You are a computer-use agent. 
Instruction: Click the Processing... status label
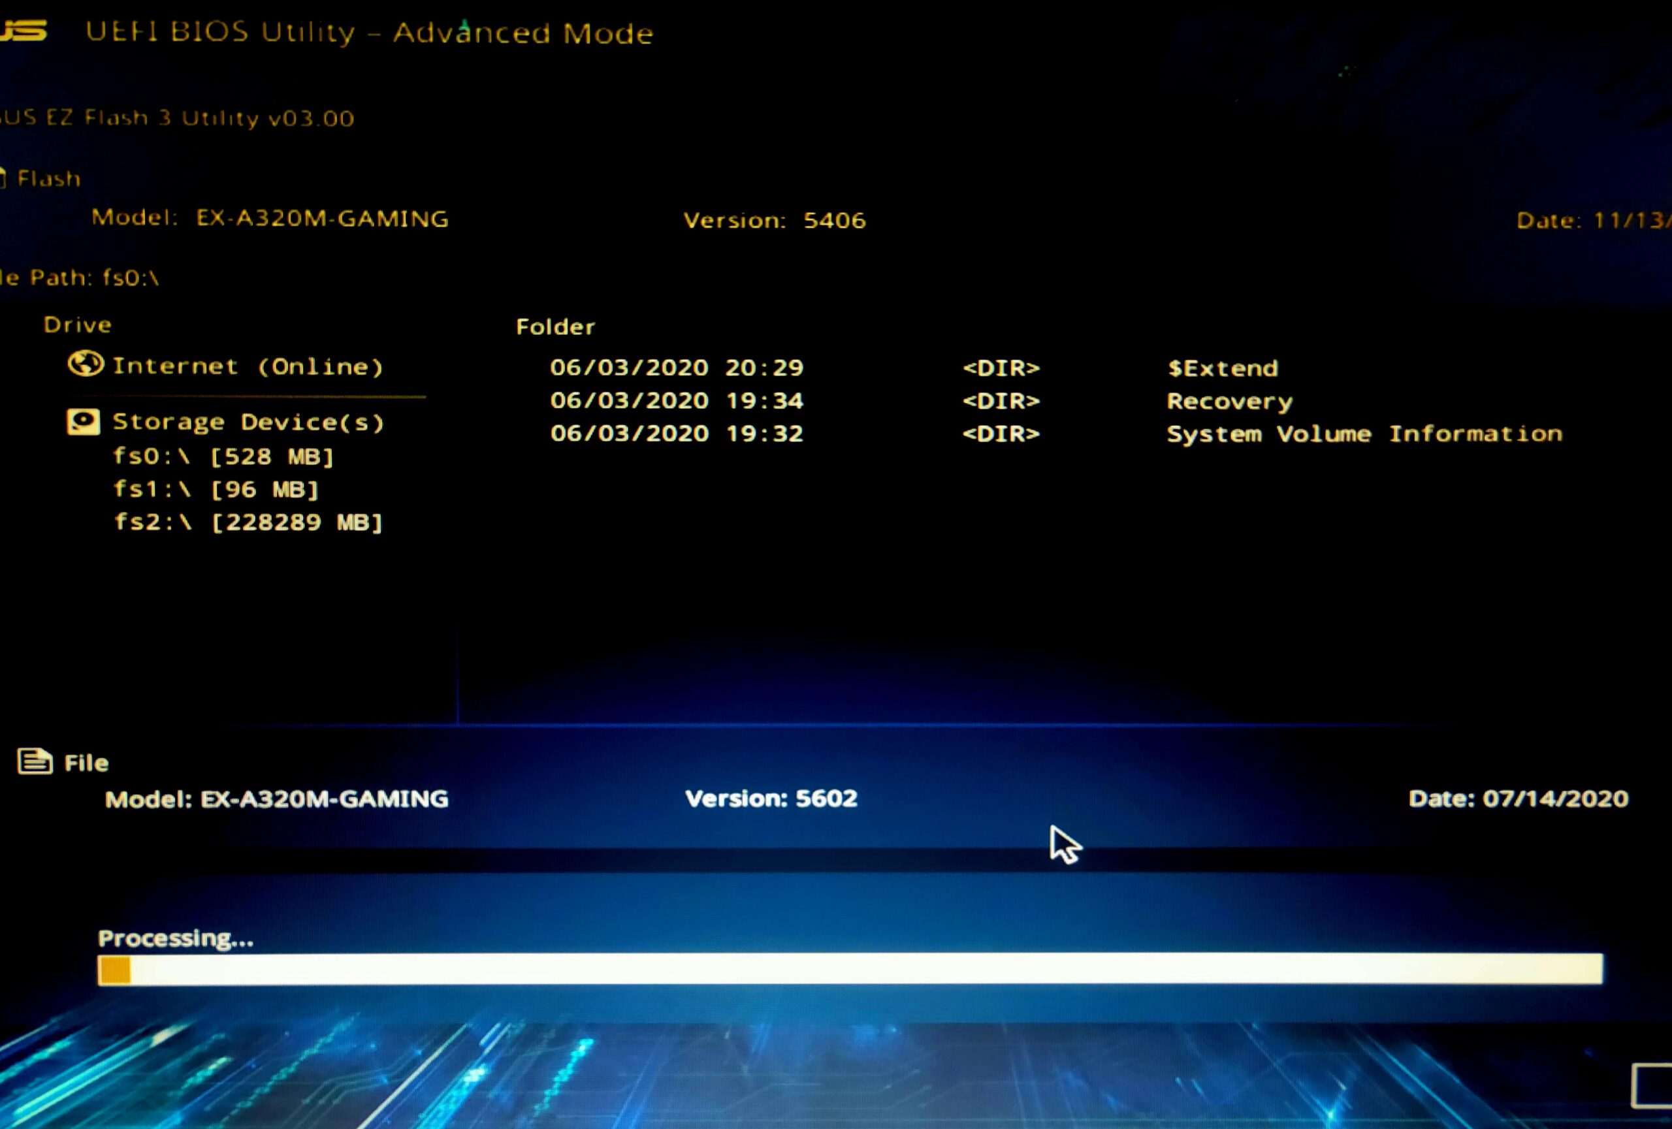[176, 938]
